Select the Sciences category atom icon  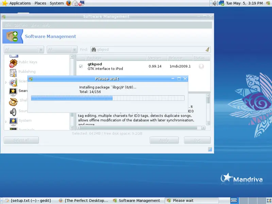(13, 82)
